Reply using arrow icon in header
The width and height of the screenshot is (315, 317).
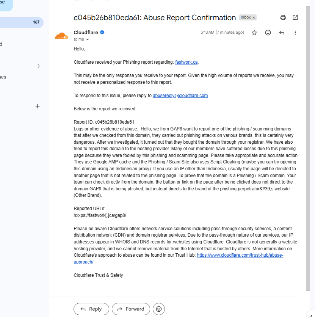(282, 33)
